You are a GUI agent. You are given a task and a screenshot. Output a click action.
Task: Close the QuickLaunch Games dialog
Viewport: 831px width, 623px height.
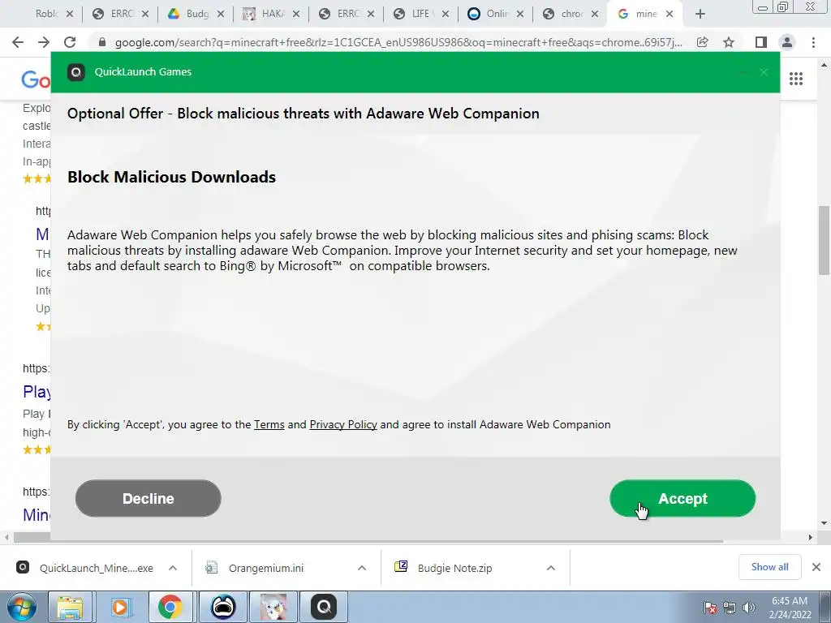pos(764,72)
